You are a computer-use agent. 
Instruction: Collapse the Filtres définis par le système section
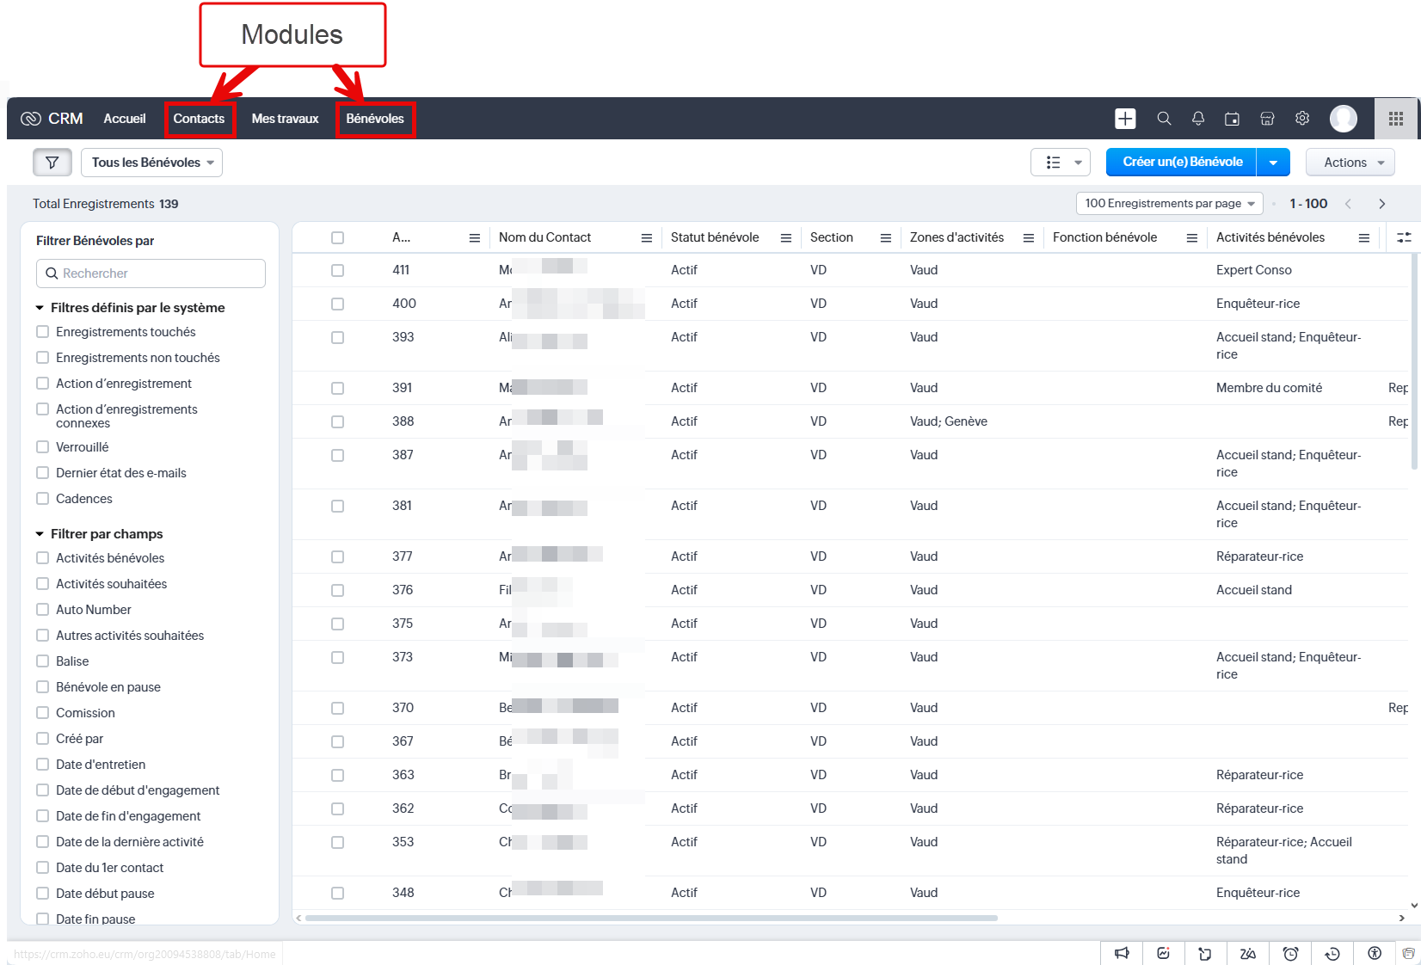[x=40, y=308]
